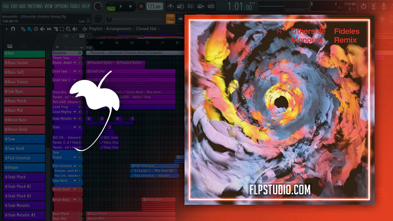The image size is (393, 221).
Task: Open the playlist options arrow menu
Action: 7,29
